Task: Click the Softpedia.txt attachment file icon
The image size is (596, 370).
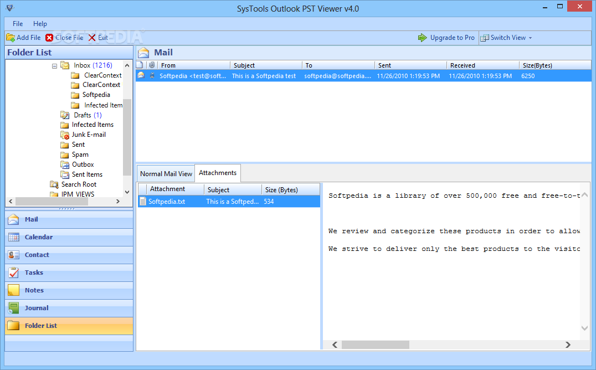Action: [143, 201]
